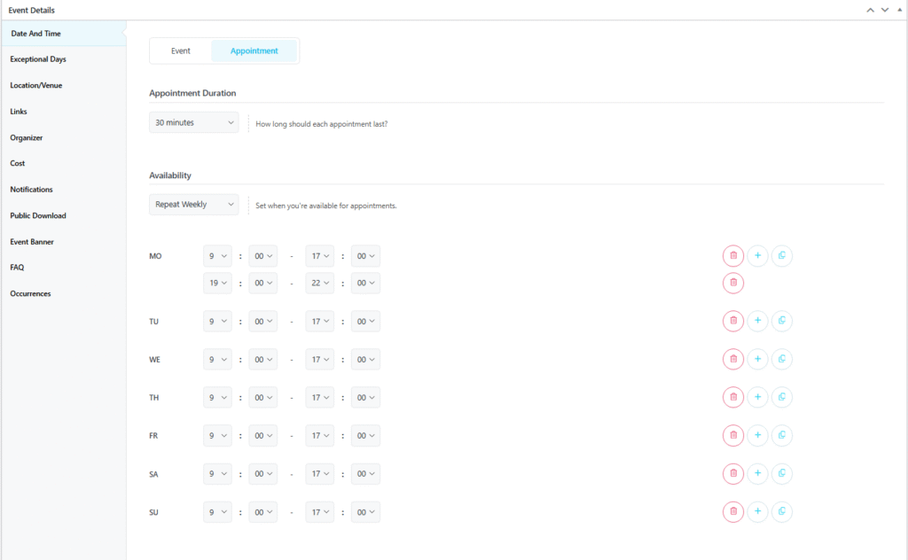This screenshot has width=908, height=560.
Task: Open Sunday's start minutes dropdown
Action: [262, 512]
